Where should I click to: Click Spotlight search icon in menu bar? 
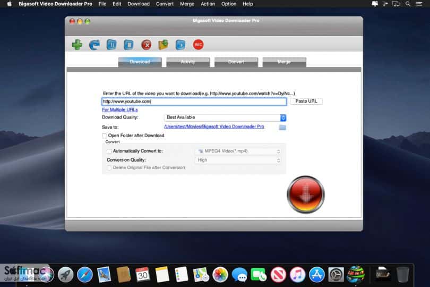coord(408,4)
